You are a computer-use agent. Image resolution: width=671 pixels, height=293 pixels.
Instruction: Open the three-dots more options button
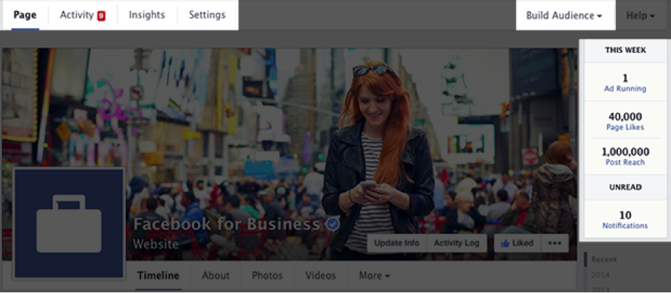pos(555,243)
